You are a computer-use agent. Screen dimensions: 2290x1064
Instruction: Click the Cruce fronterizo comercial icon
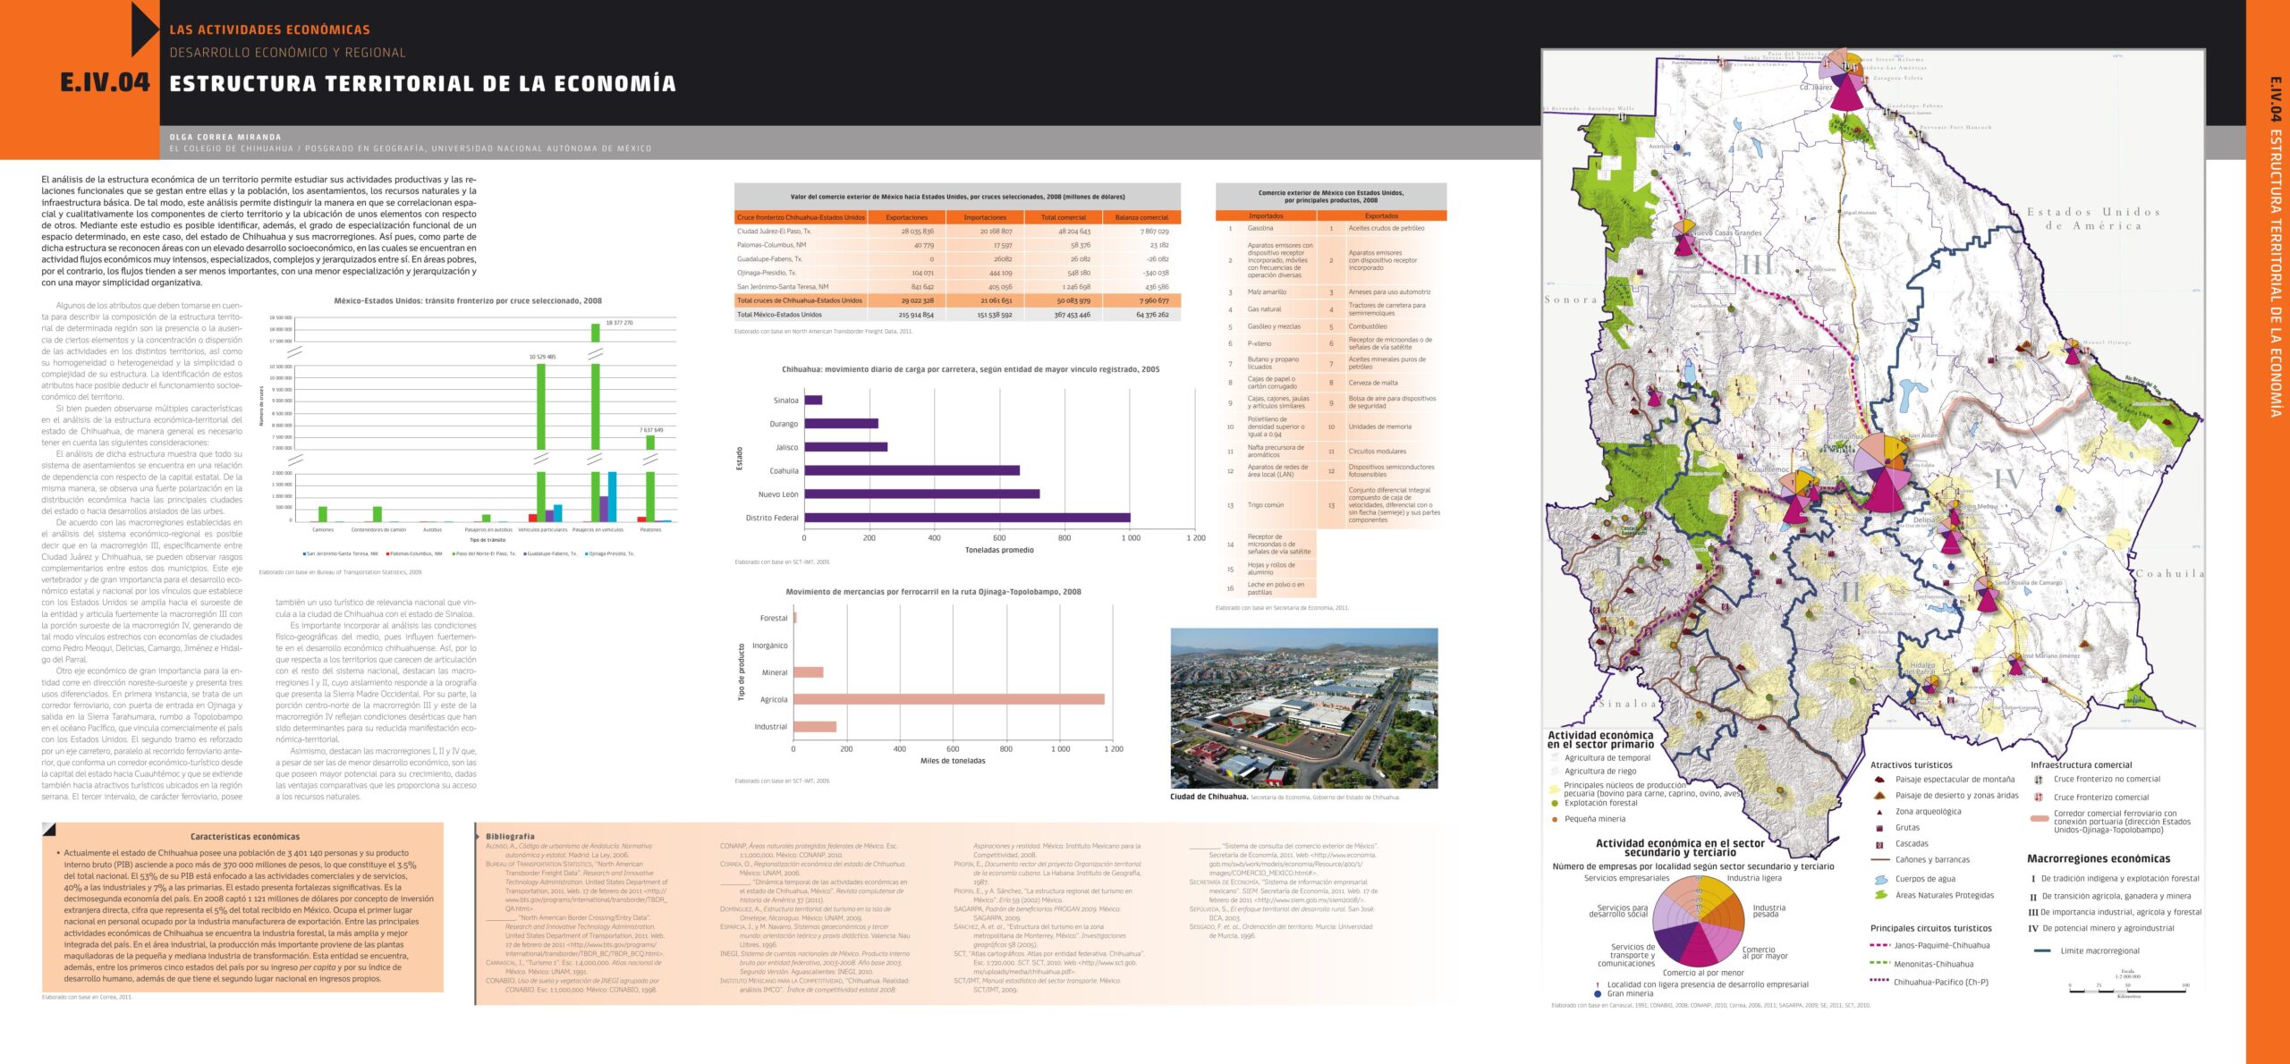pyautogui.click(x=2039, y=797)
